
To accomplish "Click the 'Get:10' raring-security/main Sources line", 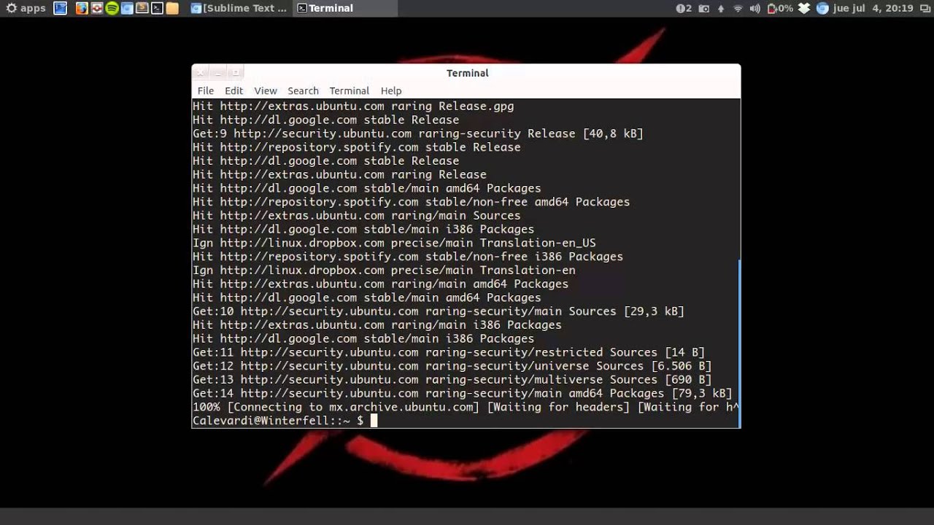I will (x=439, y=311).
